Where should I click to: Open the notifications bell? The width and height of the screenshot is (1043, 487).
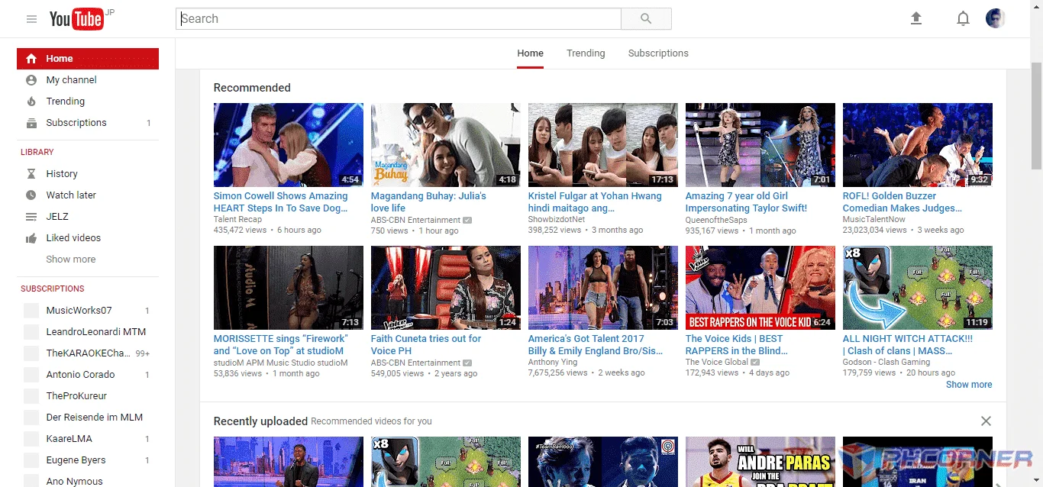(963, 18)
